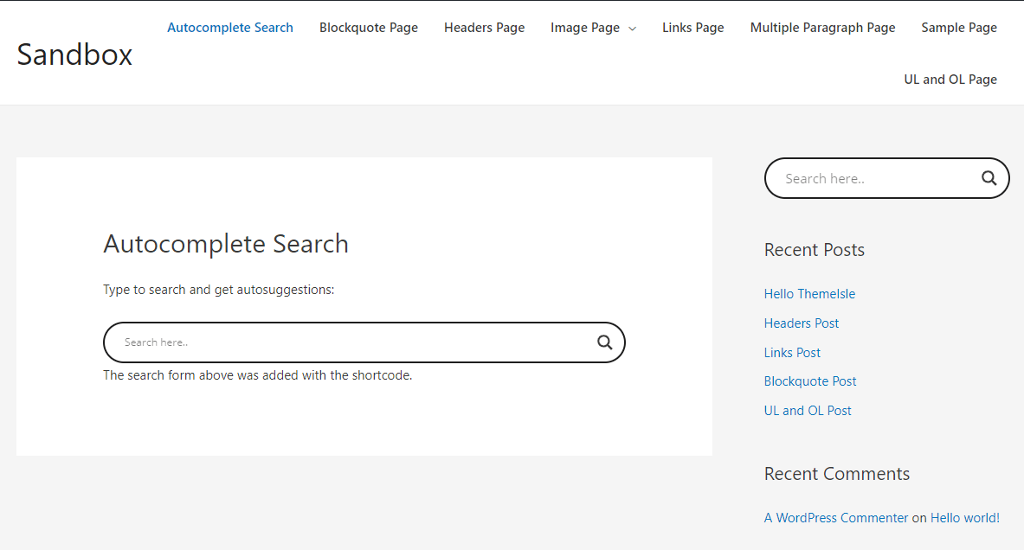Open the Sample Page menu entry
Image resolution: width=1024 pixels, height=550 pixels.
tap(958, 27)
